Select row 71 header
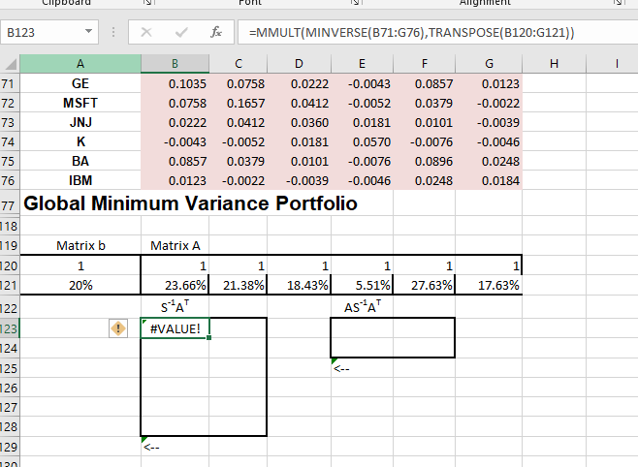 (9, 83)
